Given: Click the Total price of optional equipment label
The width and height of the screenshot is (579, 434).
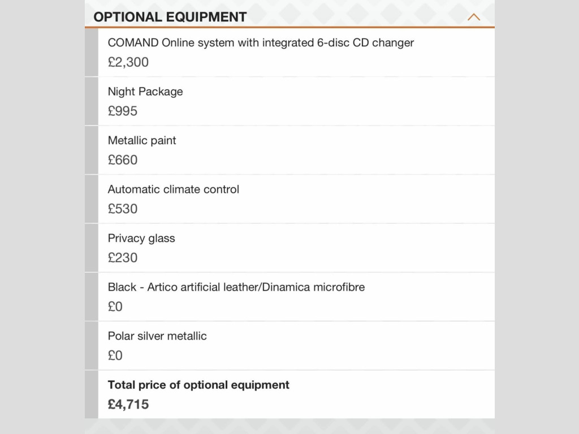Looking at the screenshot, I should 198,385.
